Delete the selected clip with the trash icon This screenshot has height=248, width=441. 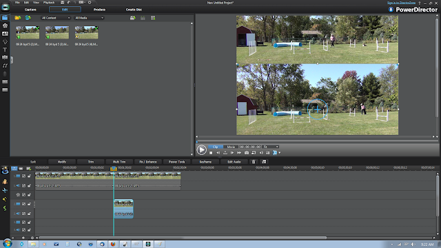(x=254, y=162)
